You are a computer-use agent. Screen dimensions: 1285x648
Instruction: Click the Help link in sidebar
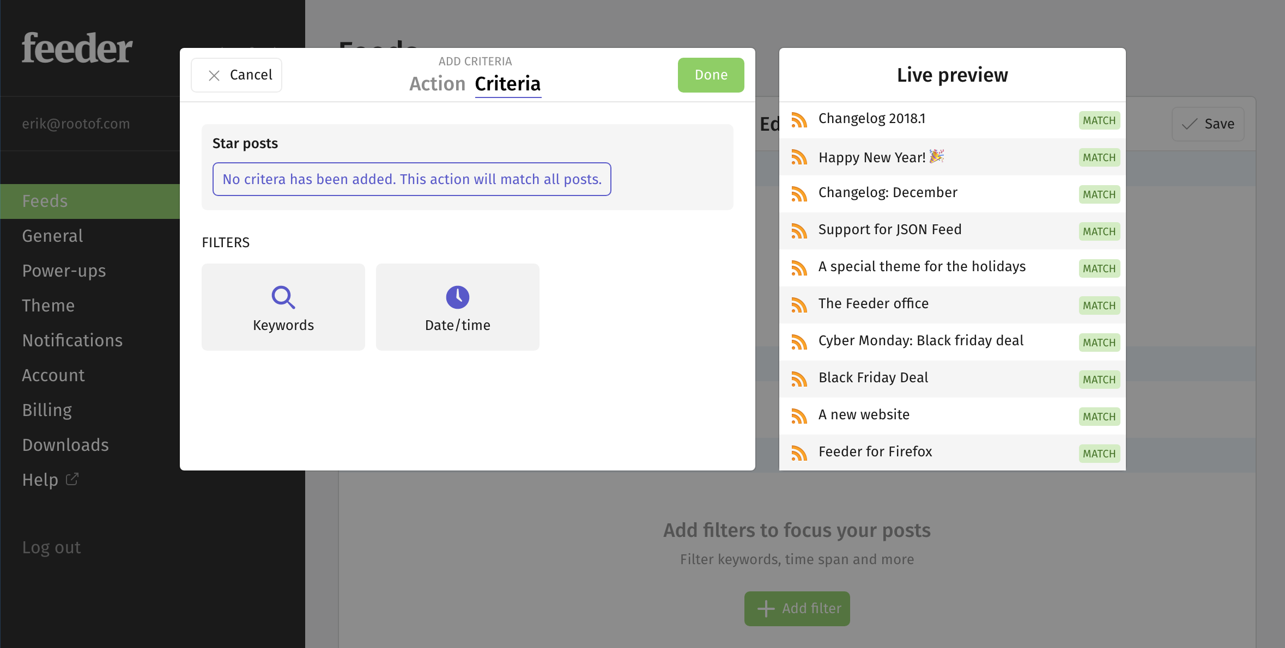(x=40, y=480)
